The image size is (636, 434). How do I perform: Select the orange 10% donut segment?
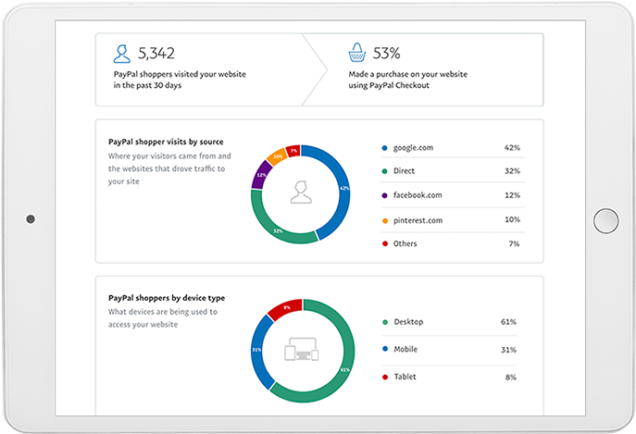coord(278,156)
